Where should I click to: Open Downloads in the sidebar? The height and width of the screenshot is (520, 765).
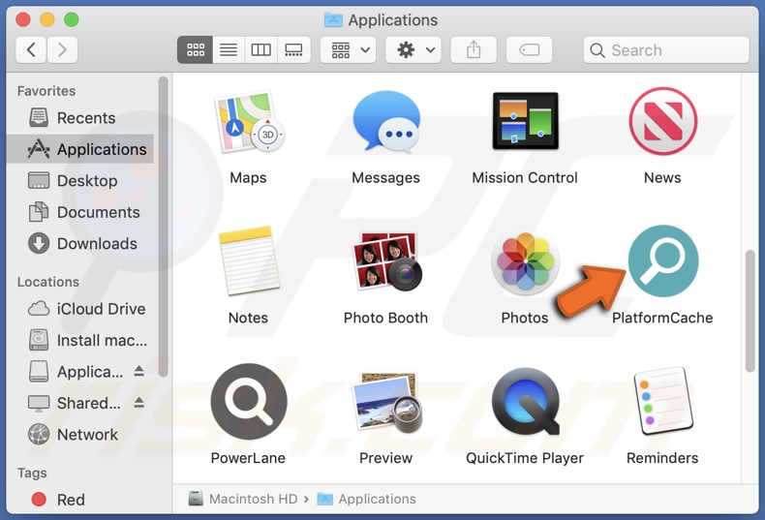click(x=80, y=243)
